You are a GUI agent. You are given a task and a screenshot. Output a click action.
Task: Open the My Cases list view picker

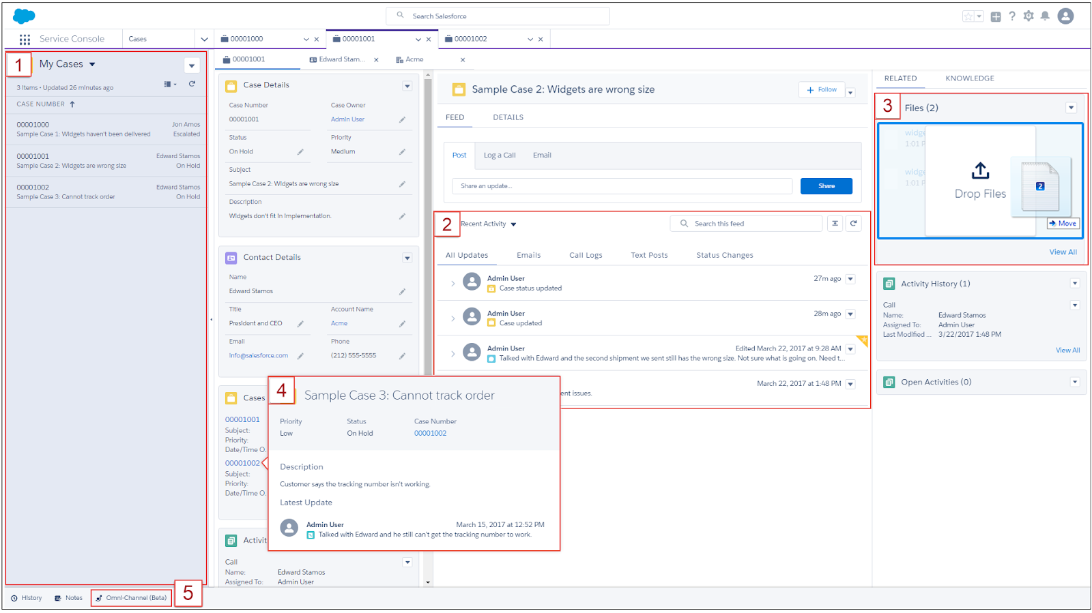click(92, 65)
